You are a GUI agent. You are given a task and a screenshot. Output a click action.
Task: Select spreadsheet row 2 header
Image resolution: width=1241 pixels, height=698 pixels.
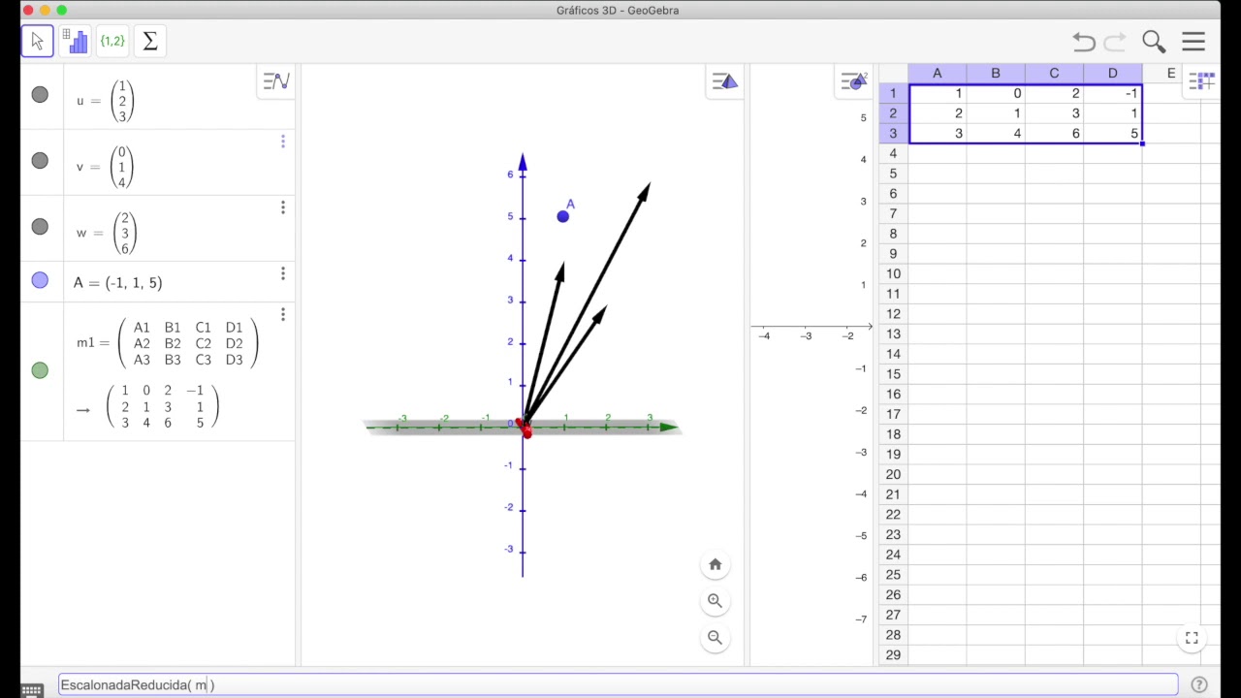893,113
